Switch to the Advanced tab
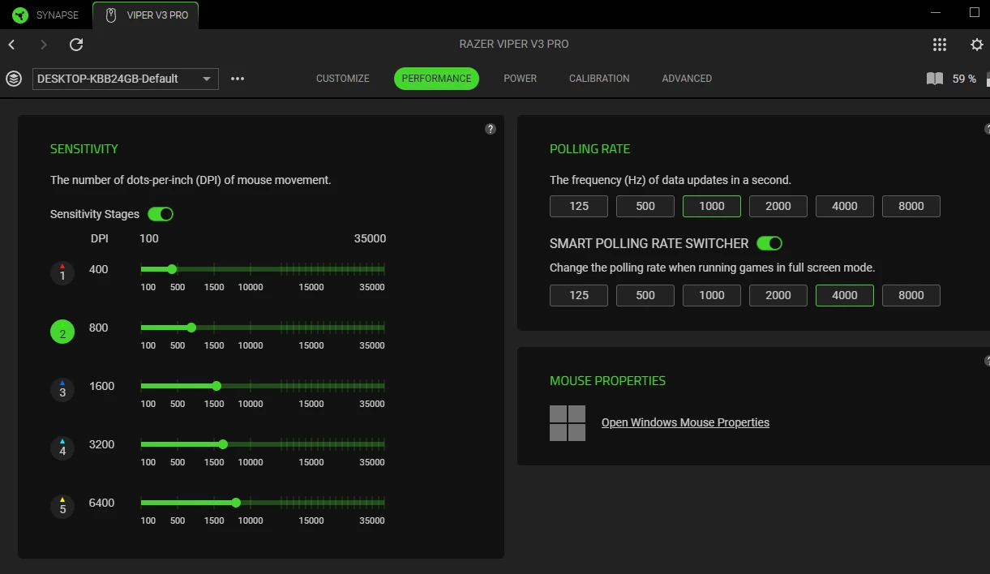Screen dimensions: 990x574 687,79
